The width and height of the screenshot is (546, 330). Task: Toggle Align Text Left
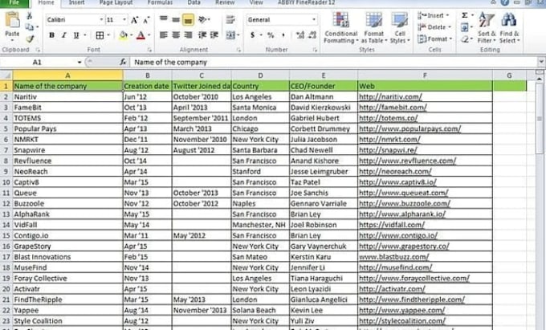(163, 35)
